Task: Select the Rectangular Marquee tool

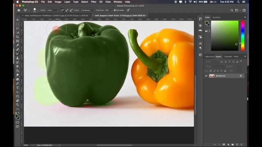Action: coord(17,24)
